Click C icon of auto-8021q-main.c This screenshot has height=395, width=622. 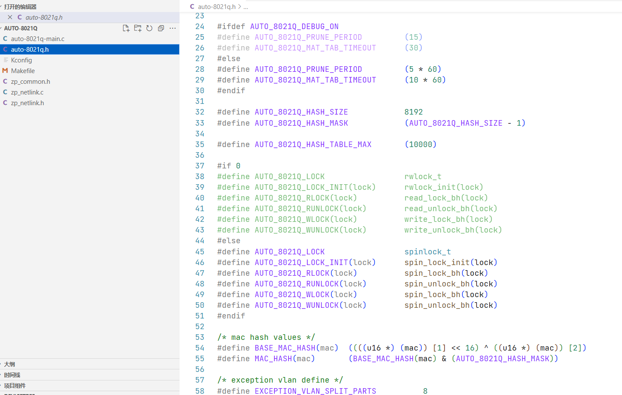pos(5,39)
